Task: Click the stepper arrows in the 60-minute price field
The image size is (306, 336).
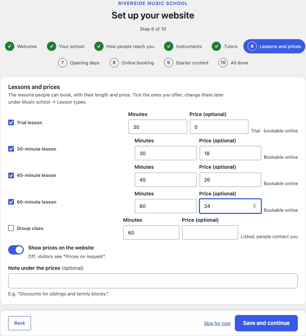Action: [254, 206]
